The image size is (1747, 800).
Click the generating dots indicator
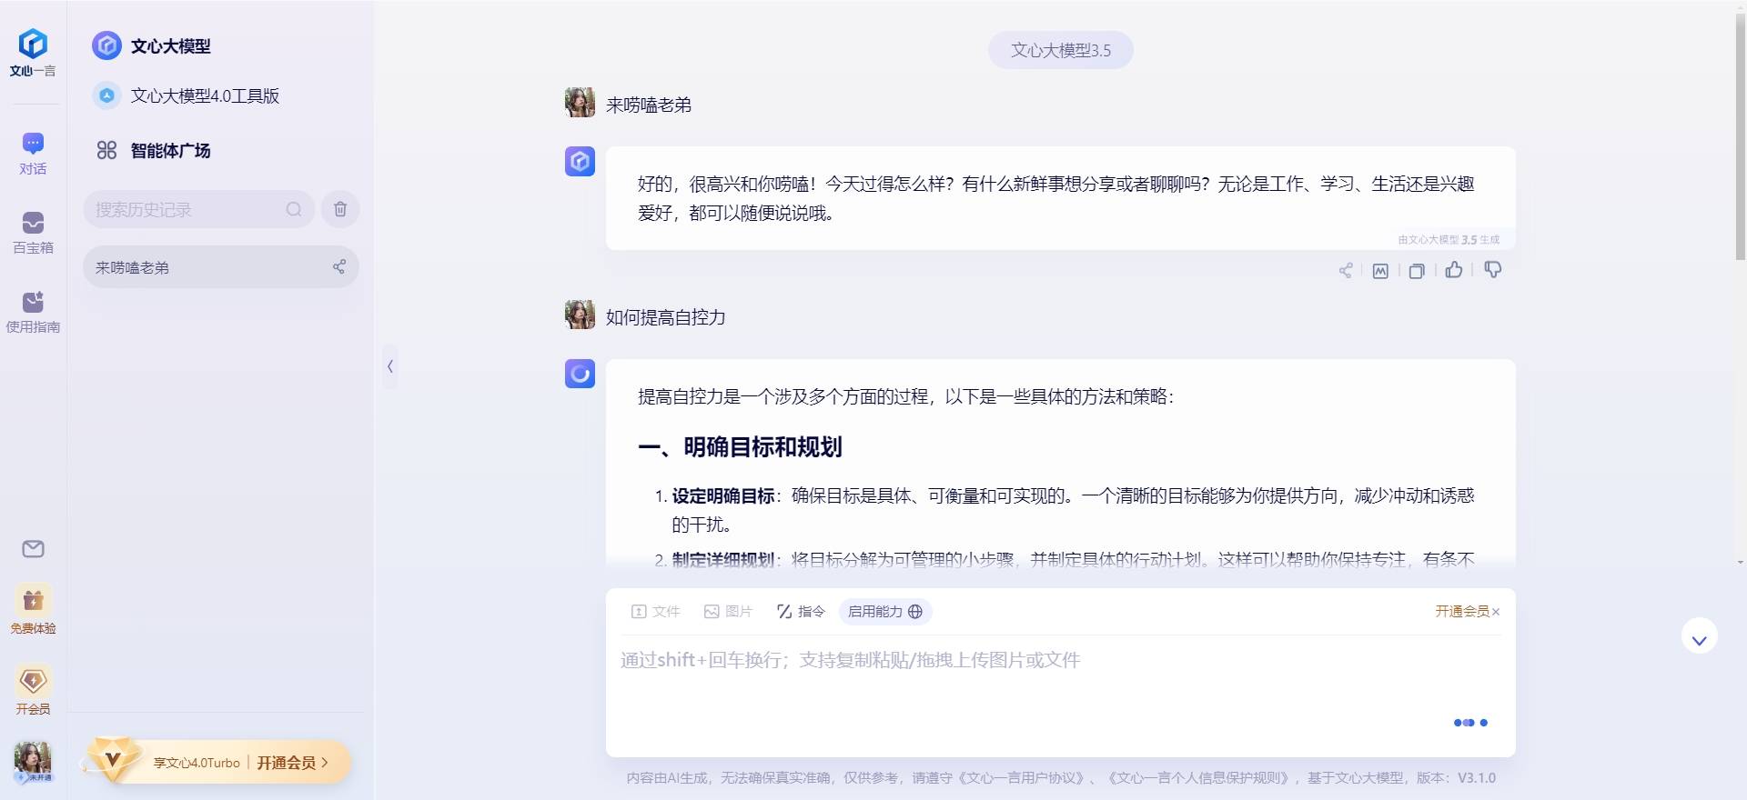pos(1470,723)
